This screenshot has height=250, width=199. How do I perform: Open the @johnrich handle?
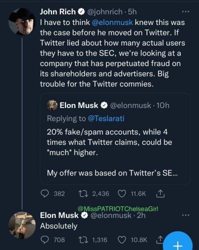[103, 11]
